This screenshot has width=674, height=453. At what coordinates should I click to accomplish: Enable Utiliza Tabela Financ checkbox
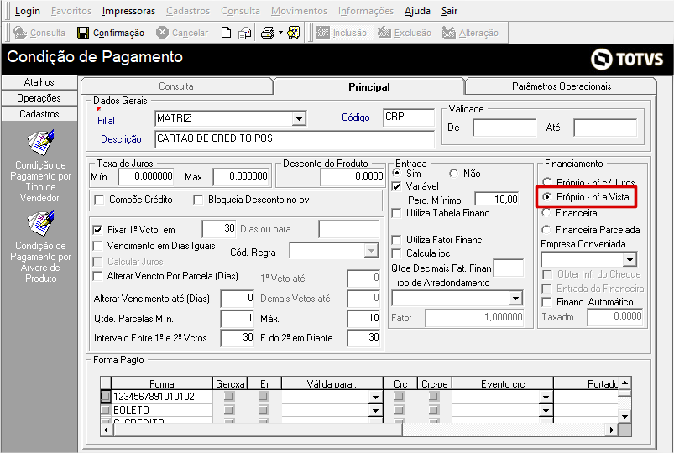coord(397,213)
